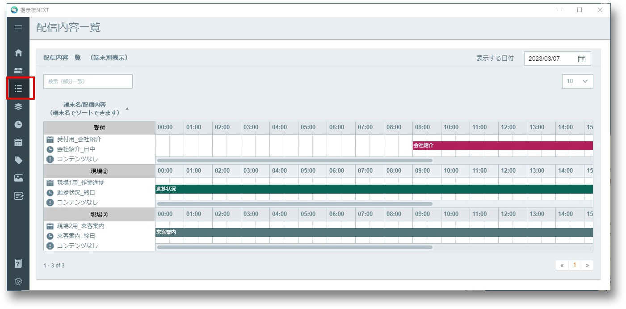This screenshot has width=626, height=309.
Task: Open the date picker calendar icon
Action: coord(581,59)
